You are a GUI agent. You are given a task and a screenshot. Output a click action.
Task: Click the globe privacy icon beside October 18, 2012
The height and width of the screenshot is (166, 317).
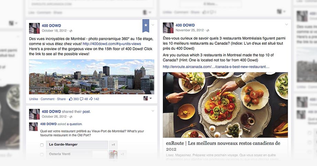click(x=71, y=31)
